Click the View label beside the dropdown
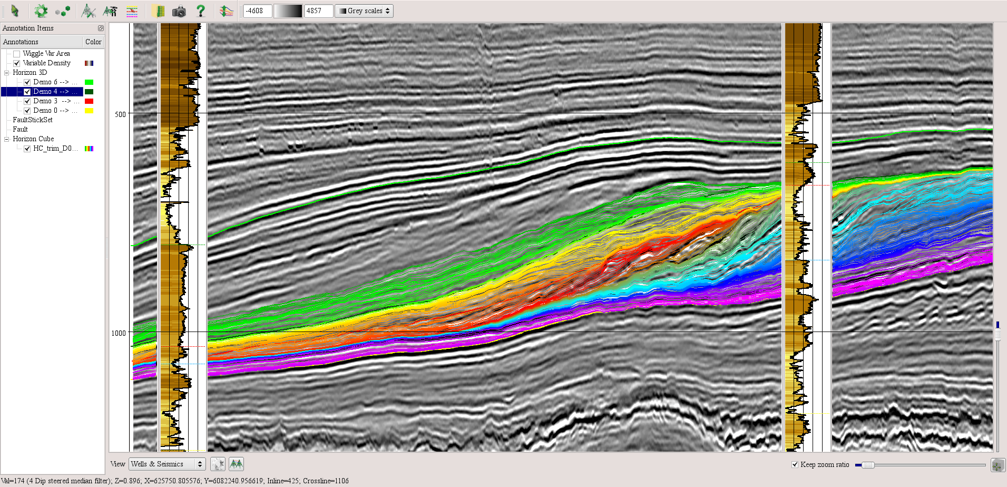This screenshot has height=487, width=1007. [x=118, y=464]
